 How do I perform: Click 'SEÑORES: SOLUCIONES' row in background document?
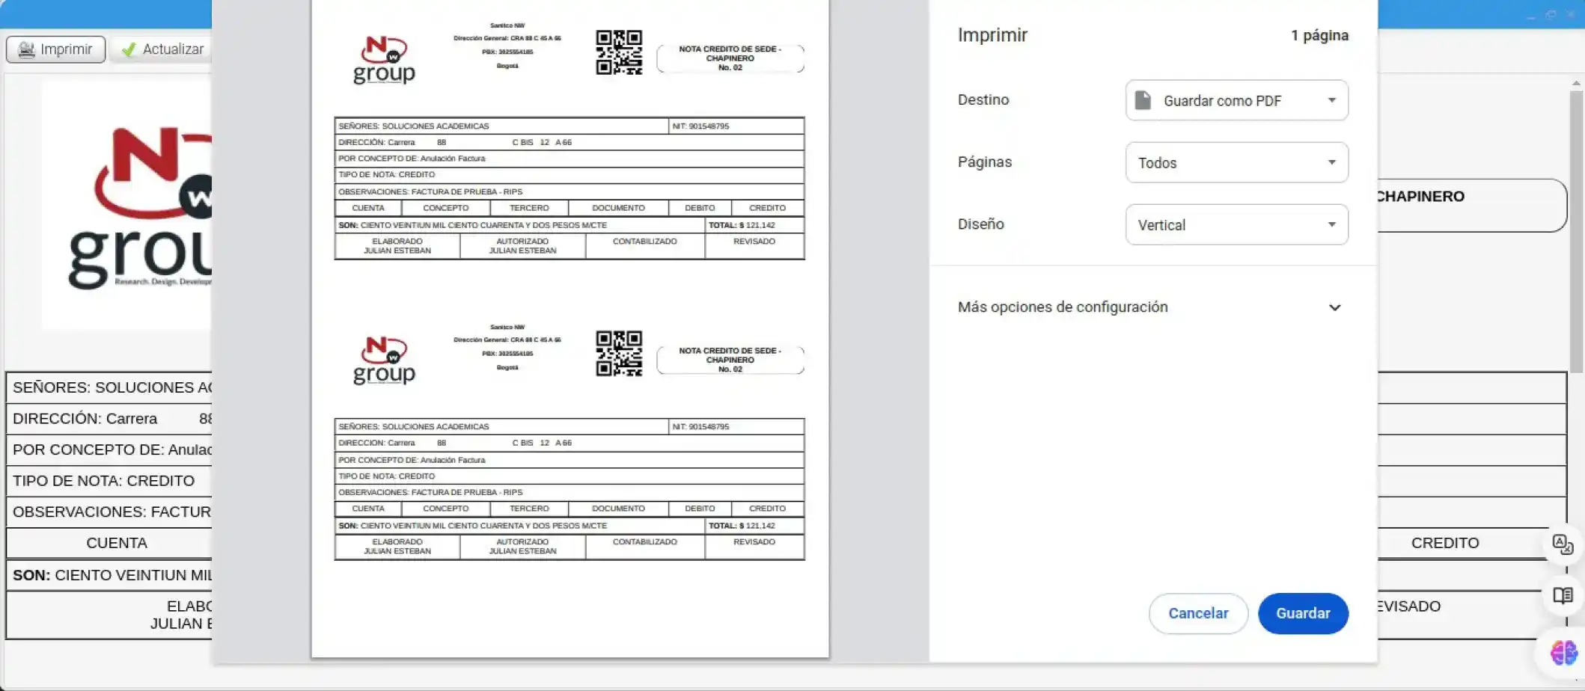(109, 387)
